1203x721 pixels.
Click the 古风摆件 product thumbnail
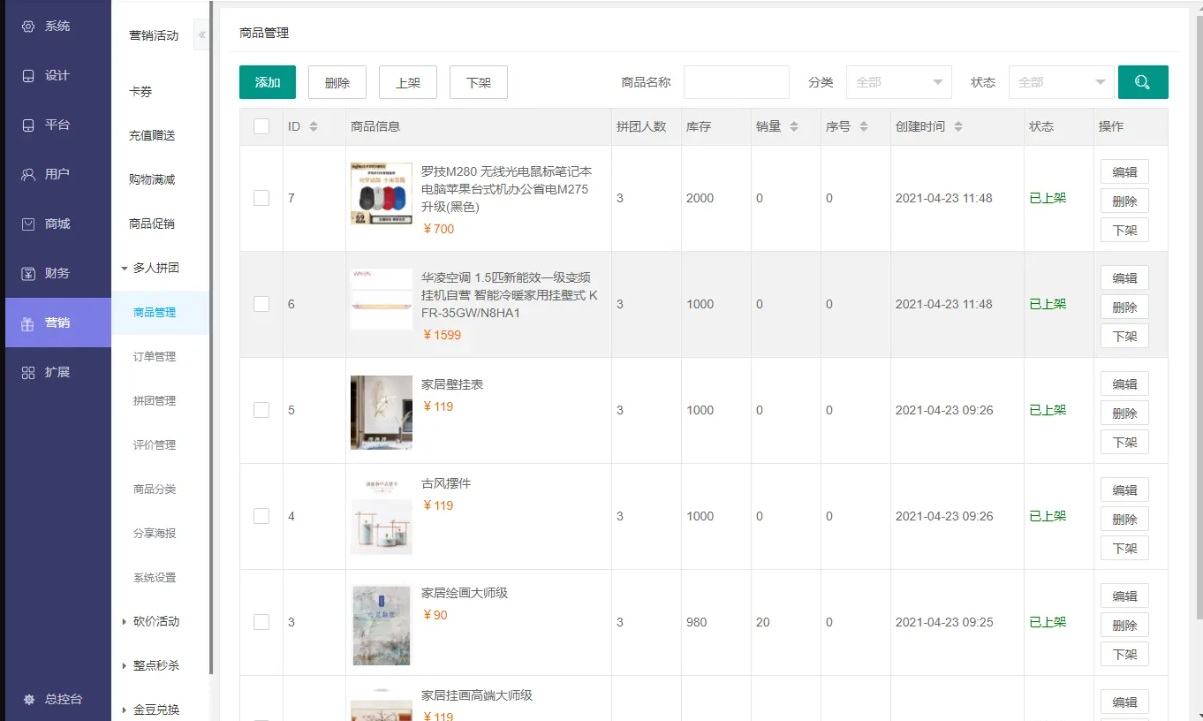pos(382,516)
